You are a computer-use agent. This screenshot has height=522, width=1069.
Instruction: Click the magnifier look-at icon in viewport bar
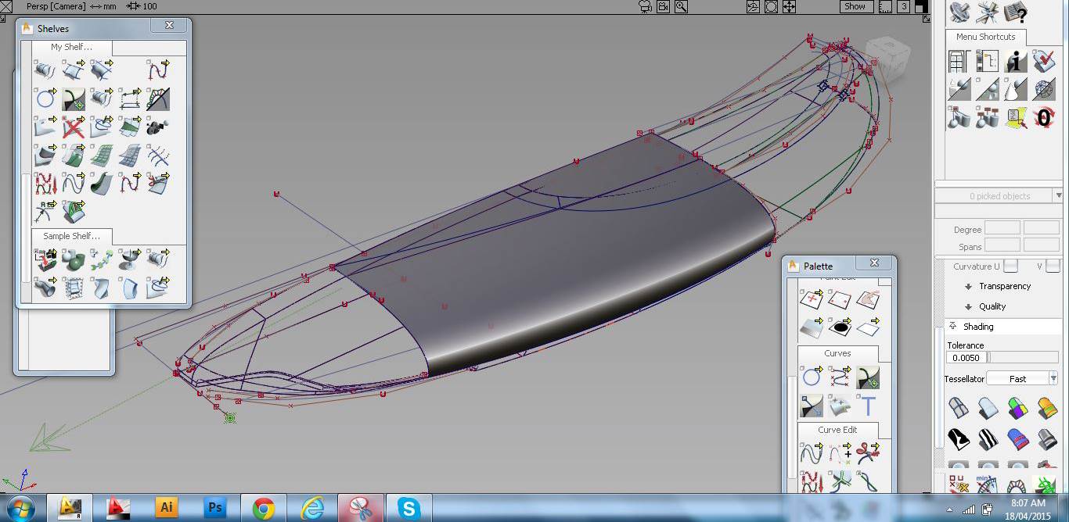[682, 6]
